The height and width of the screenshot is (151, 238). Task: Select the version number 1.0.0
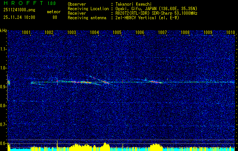pyautogui.click(x=51, y=3)
